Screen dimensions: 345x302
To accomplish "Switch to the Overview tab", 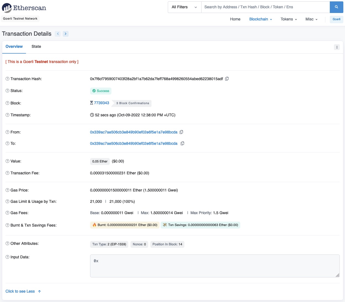I will click(x=14, y=46).
